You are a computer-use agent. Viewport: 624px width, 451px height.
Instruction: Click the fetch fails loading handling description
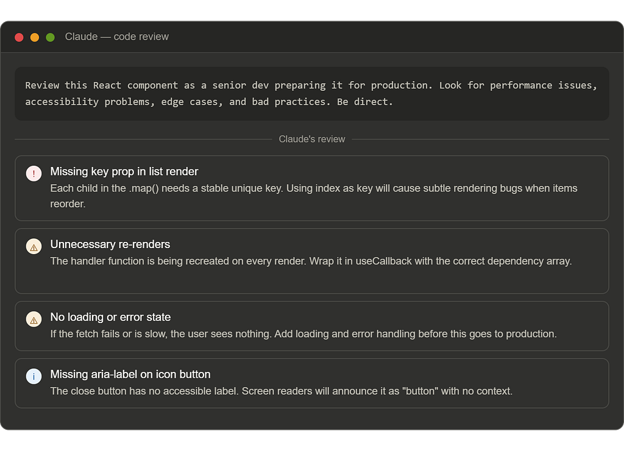pyautogui.click(x=303, y=334)
